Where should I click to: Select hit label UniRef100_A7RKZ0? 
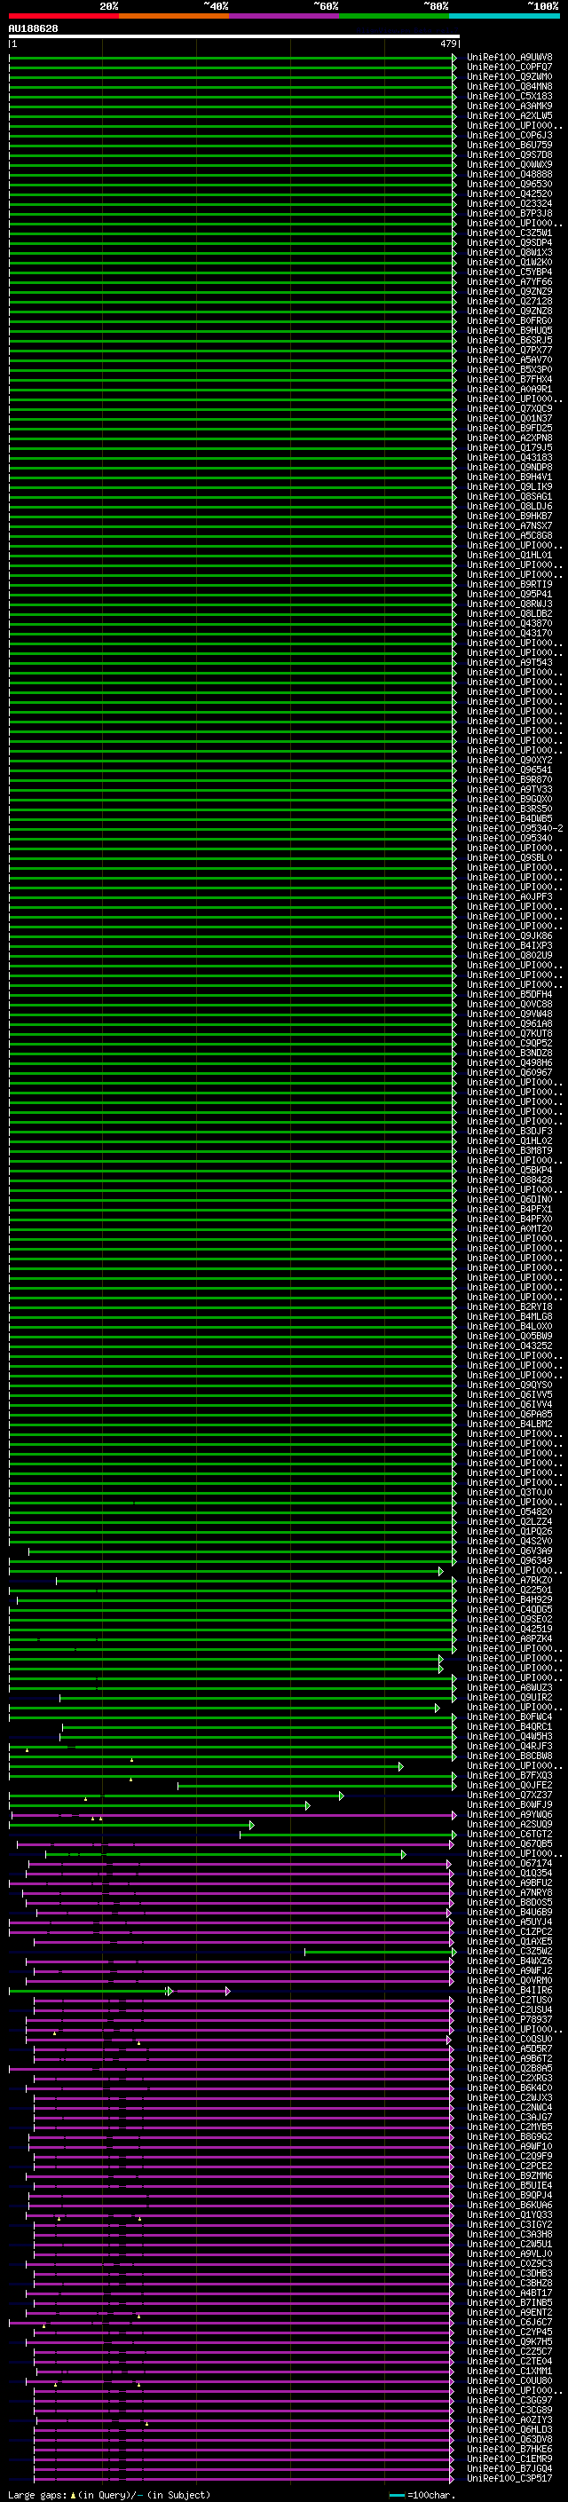pyautogui.click(x=509, y=1580)
